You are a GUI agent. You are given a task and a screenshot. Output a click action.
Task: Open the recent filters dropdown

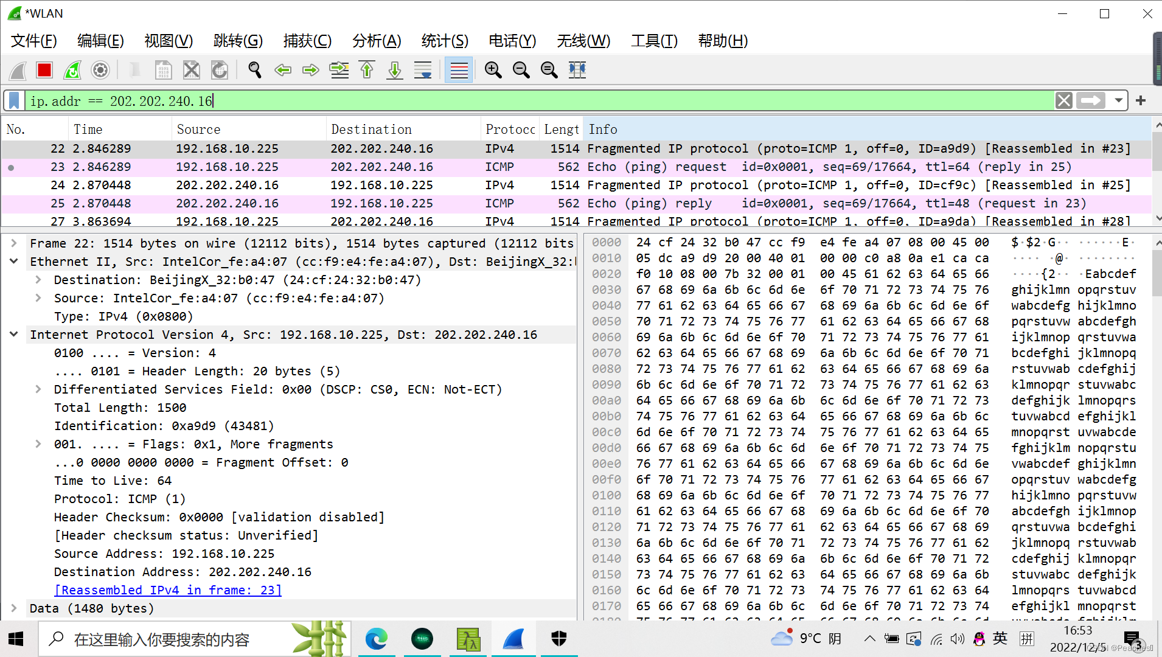pyautogui.click(x=1118, y=100)
